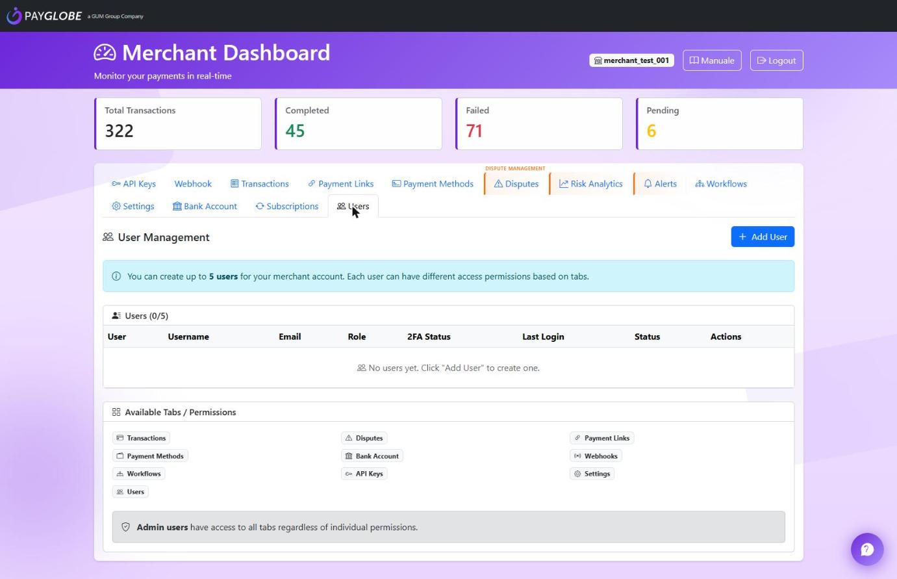Click the Transactions permission badge
Viewport: 897px width, 579px height.
point(141,438)
